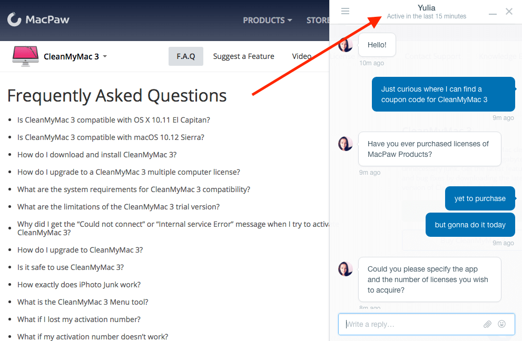Click the 'yet to purchase' message bubble
522x341 pixels.
pos(480,198)
